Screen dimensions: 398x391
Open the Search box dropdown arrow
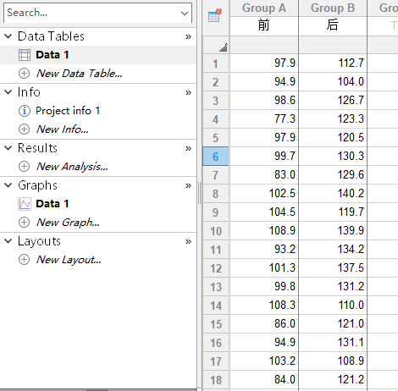coord(185,14)
